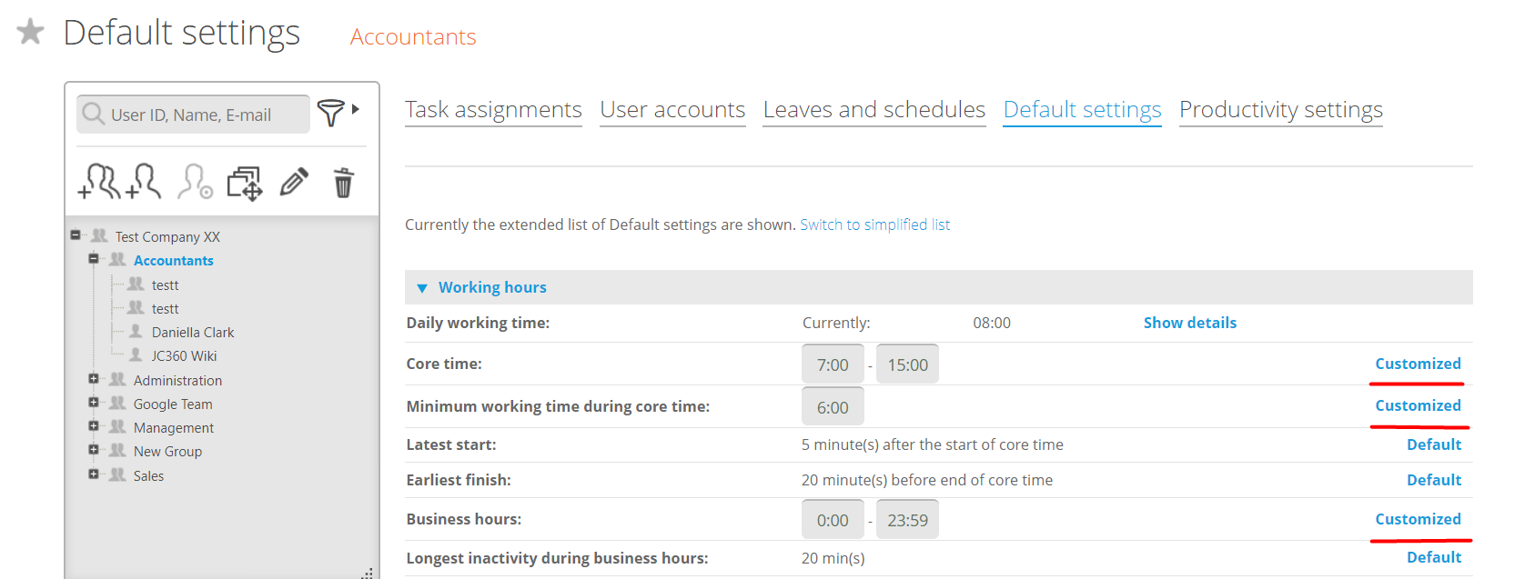The width and height of the screenshot is (1535, 579).
Task: Select Daniella Clark in the user tree
Action: click(193, 333)
